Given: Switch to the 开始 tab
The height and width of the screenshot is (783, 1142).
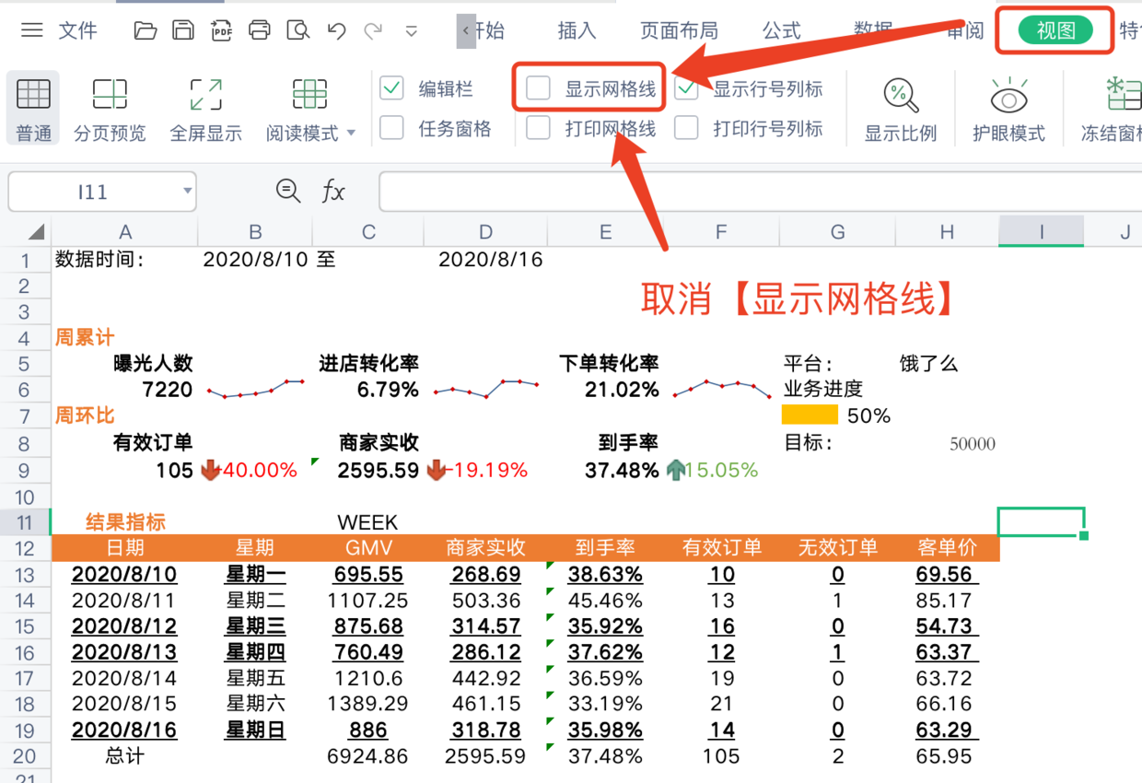Looking at the screenshot, I should tap(489, 30).
